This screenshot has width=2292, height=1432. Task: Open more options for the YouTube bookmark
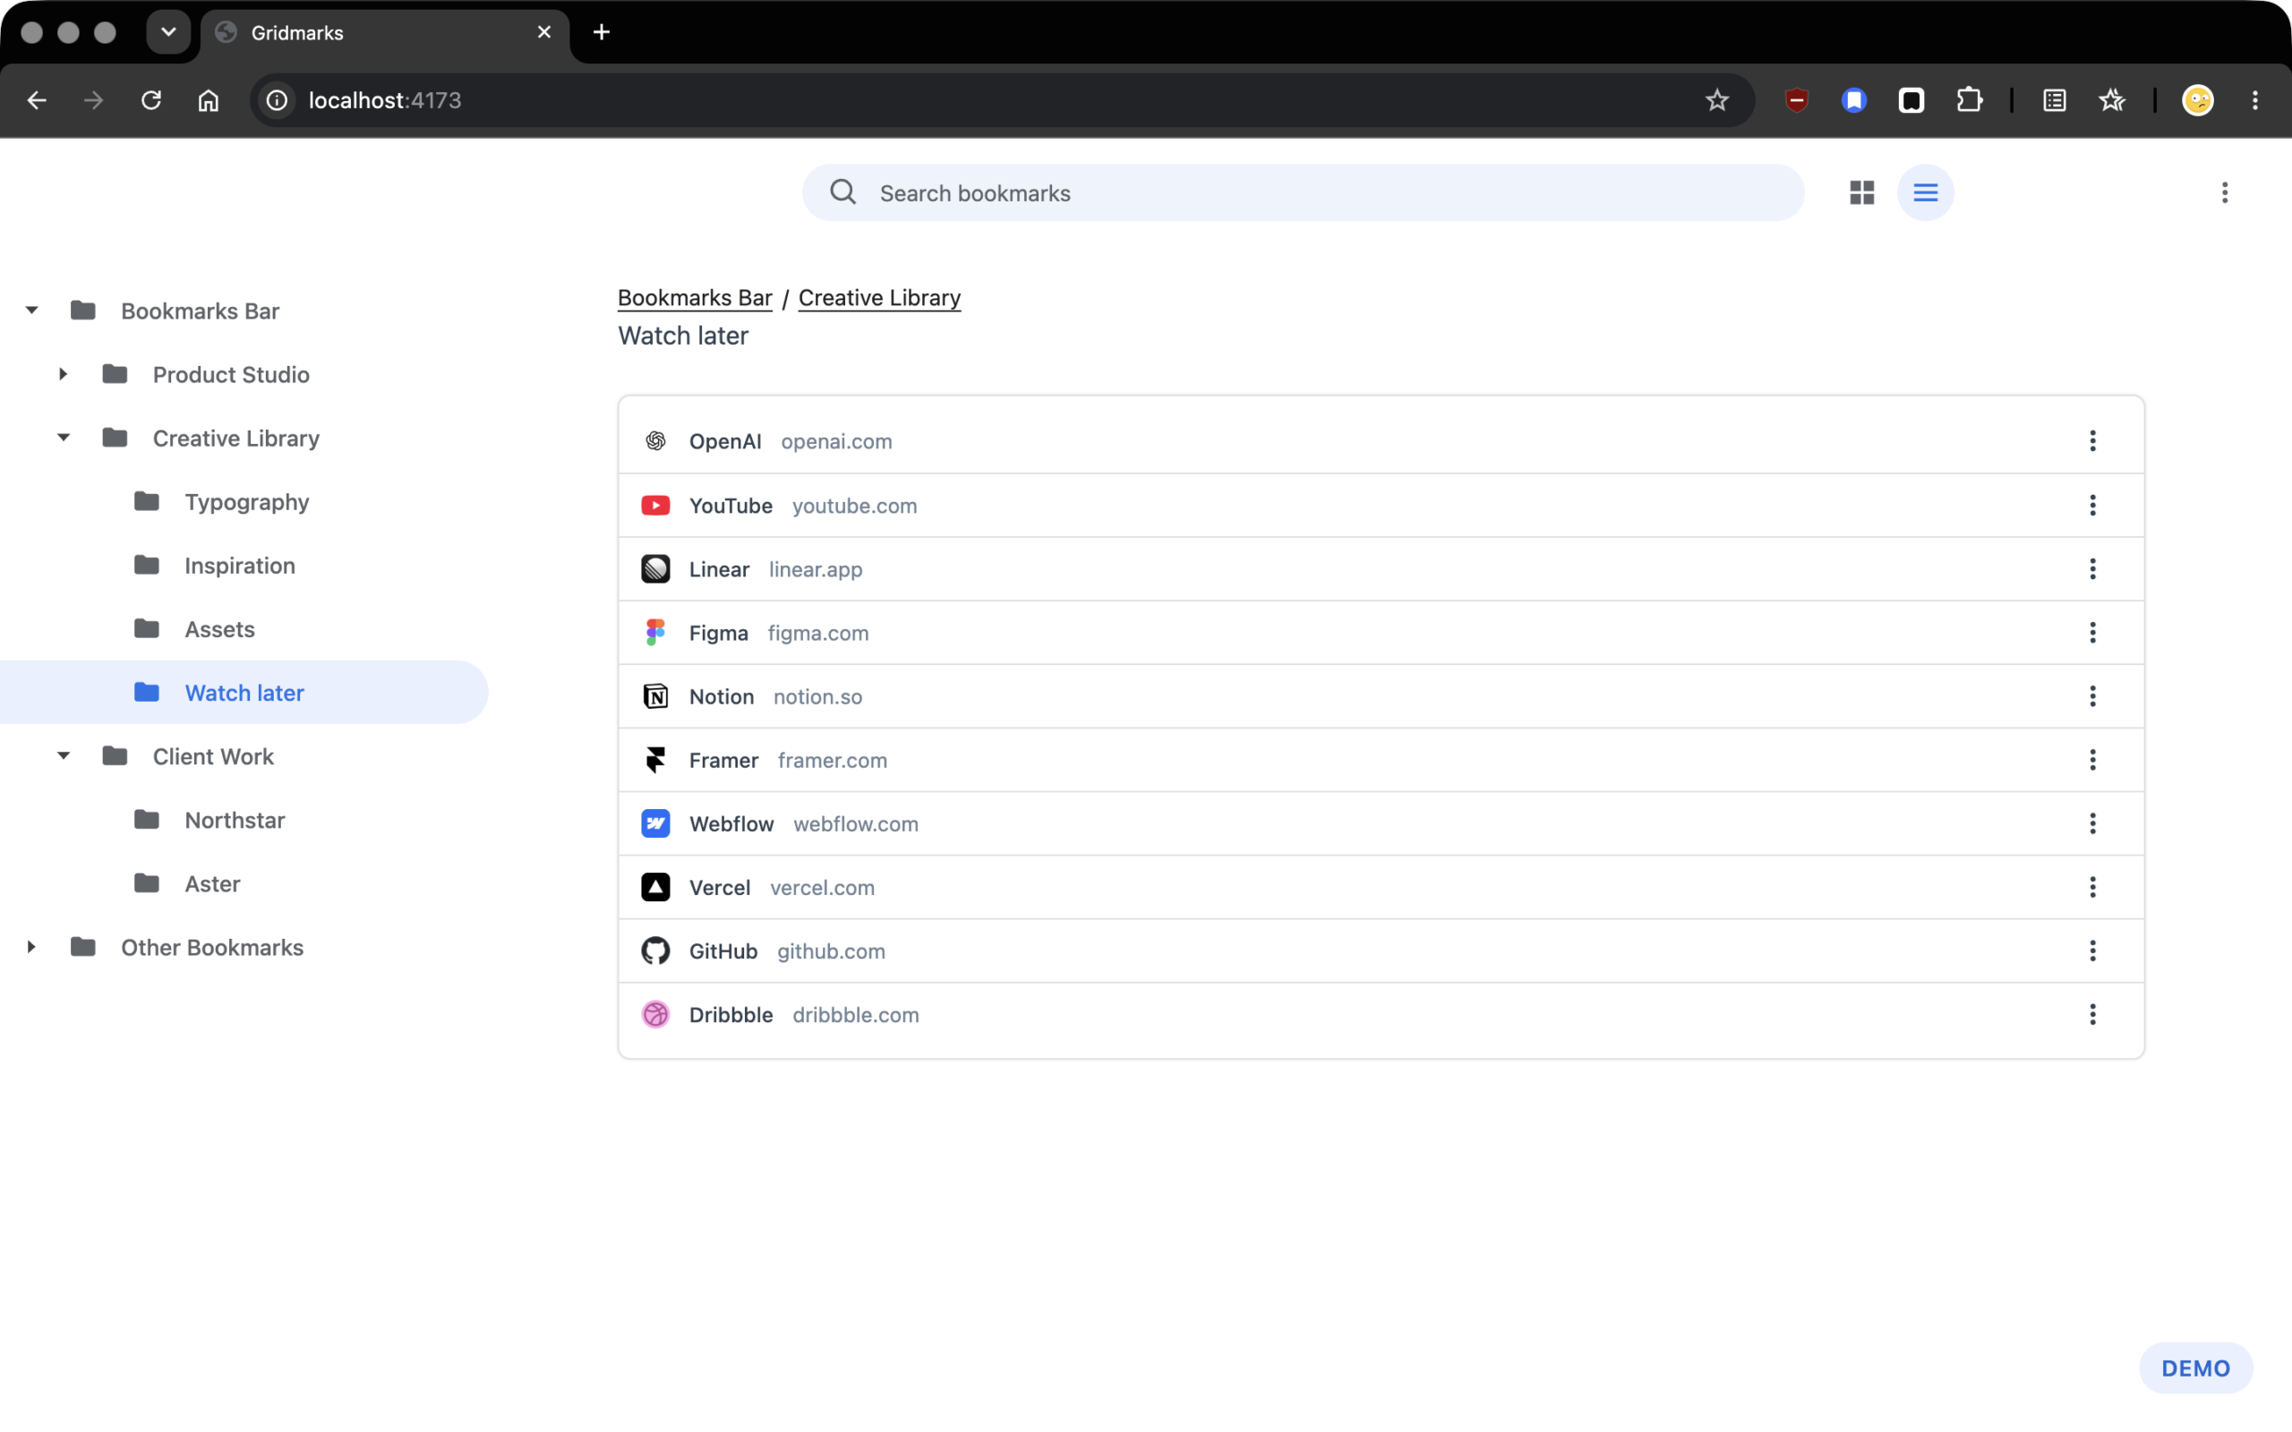pyautogui.click(x=2092, y=506)
